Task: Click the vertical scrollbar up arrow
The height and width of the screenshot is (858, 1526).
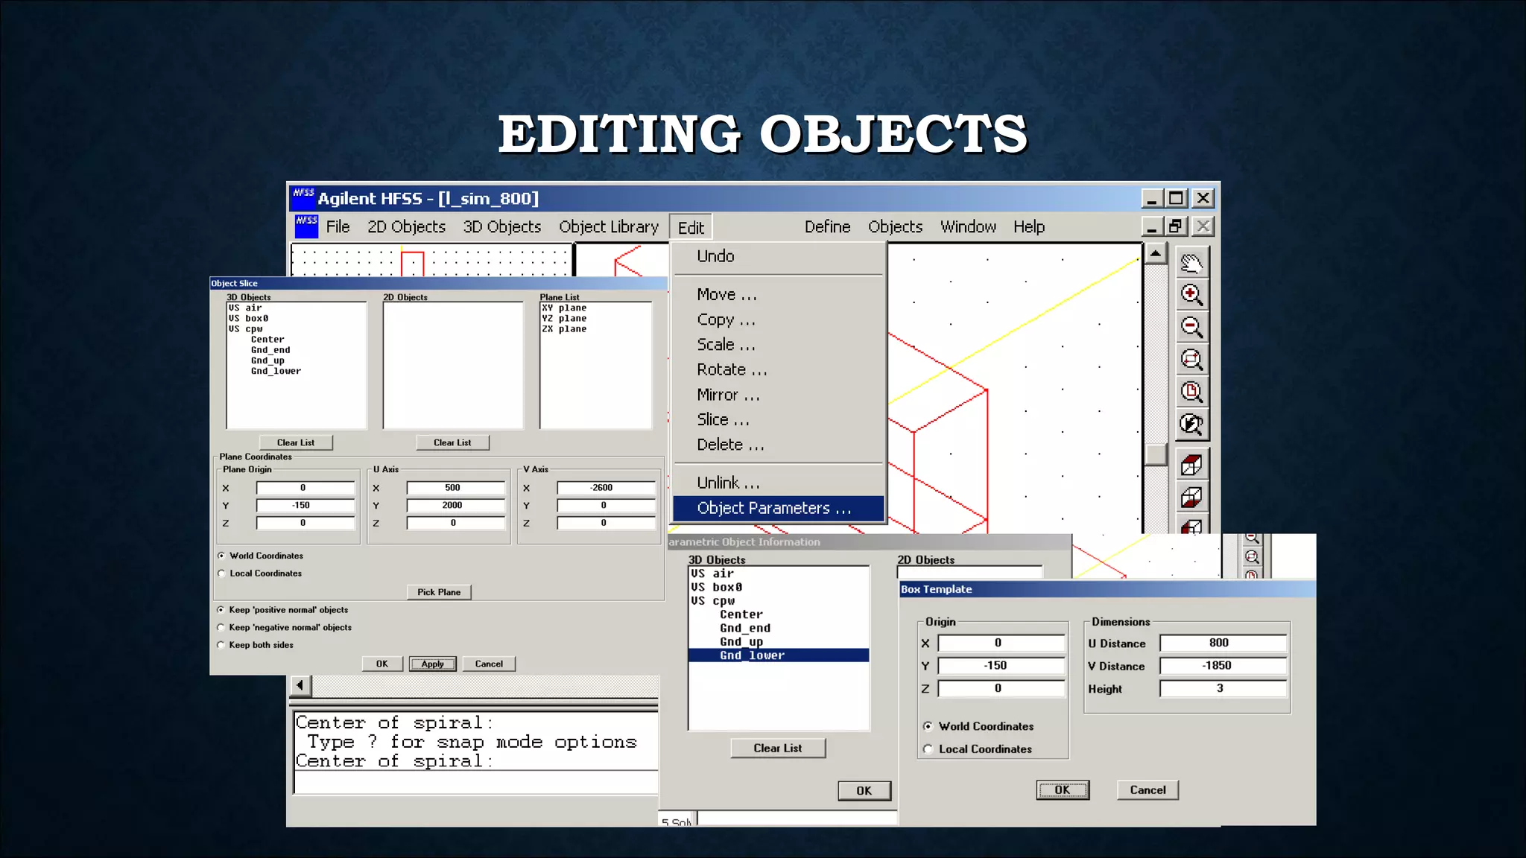Action: pyautogui.click(x=1155, y=254)
